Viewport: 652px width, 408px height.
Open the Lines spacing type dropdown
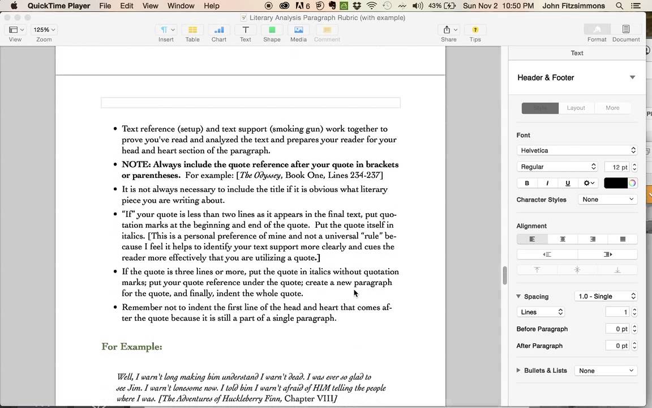541,312
